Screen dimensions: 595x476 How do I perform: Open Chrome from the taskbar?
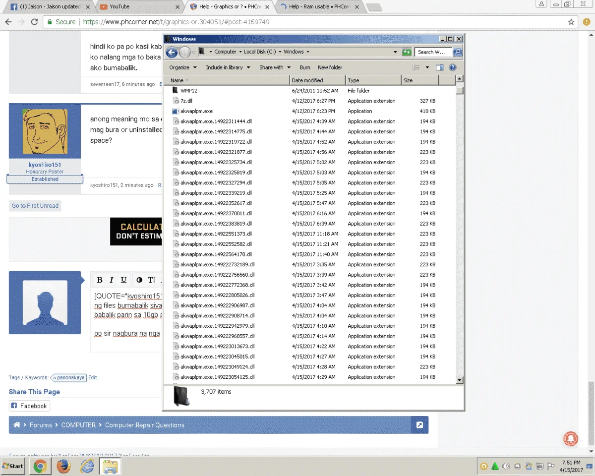pos(40,466)
